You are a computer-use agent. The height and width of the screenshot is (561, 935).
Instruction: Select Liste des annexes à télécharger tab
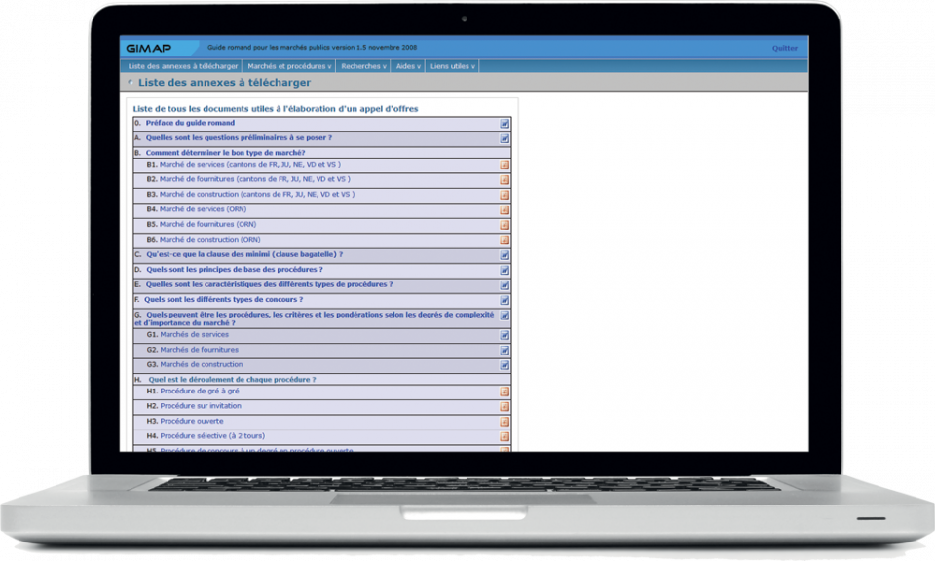183,66
